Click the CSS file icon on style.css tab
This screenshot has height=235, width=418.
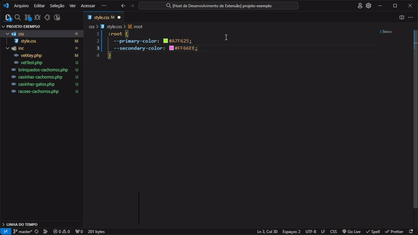(89, 17)
